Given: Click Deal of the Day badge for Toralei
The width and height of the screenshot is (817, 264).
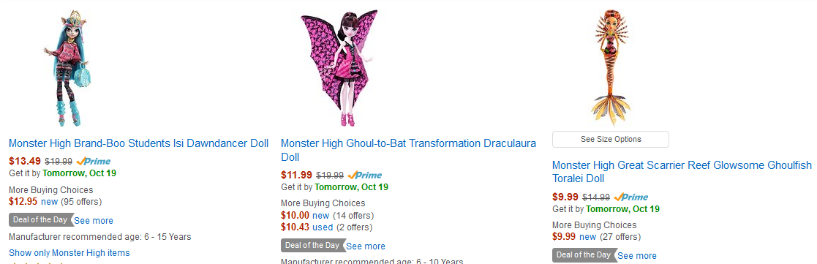Looking at the screenshot, I should pyautogui.click(x=584, y=255).
